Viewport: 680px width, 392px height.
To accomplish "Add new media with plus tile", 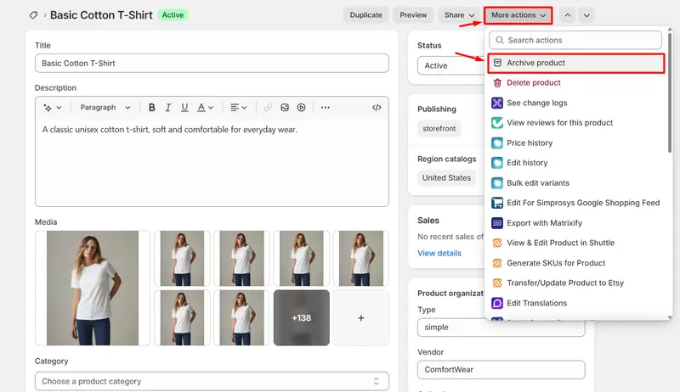I will (360, 318).
